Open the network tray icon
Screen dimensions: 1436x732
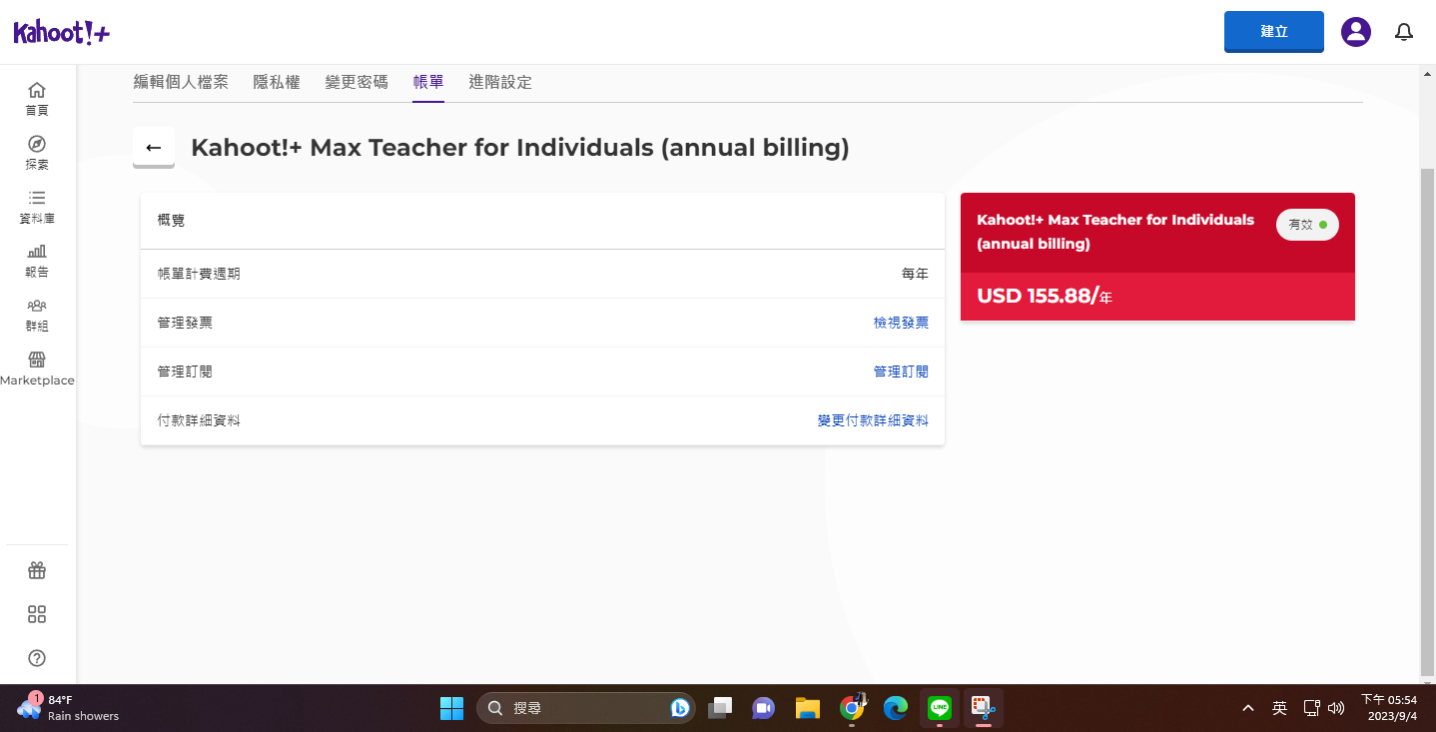pos(1312,708)
